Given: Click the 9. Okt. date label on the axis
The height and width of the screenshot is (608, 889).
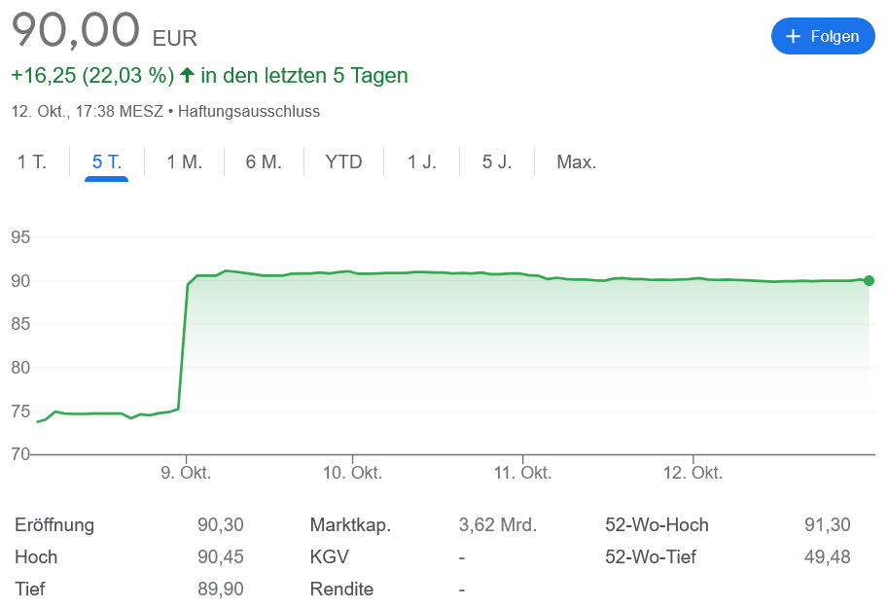Looking at the screenshot, I should (x=186, y=473).
